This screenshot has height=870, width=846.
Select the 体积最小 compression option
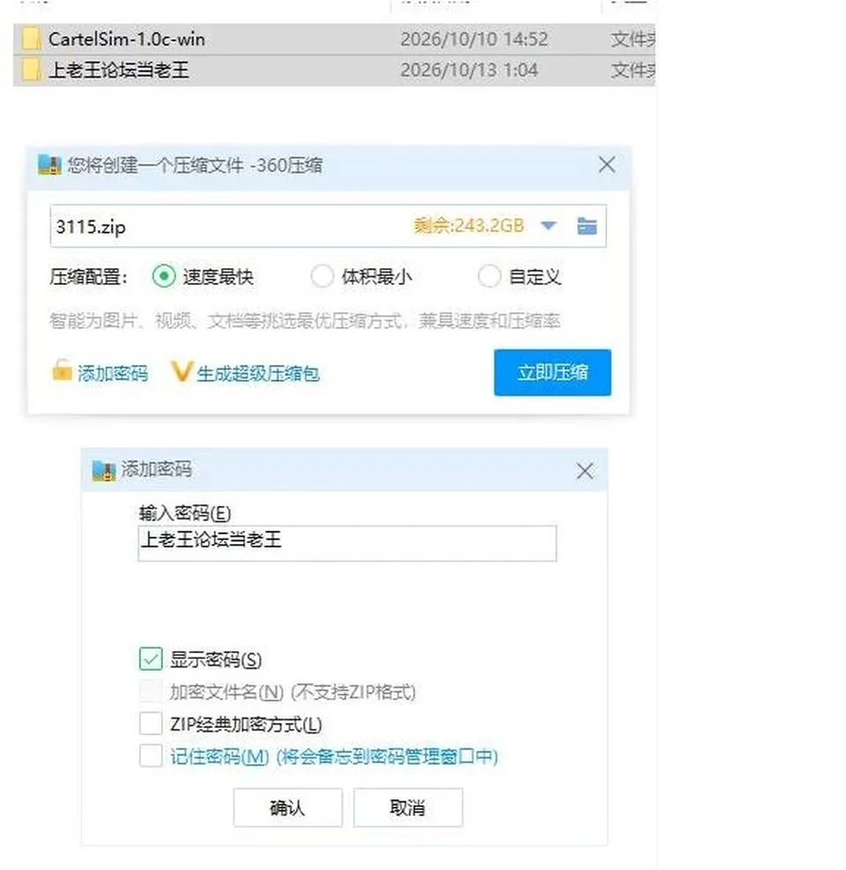click(323, 276)
